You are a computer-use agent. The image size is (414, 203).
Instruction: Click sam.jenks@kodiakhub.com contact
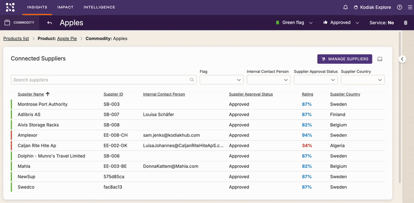click(x=171, y=135)
